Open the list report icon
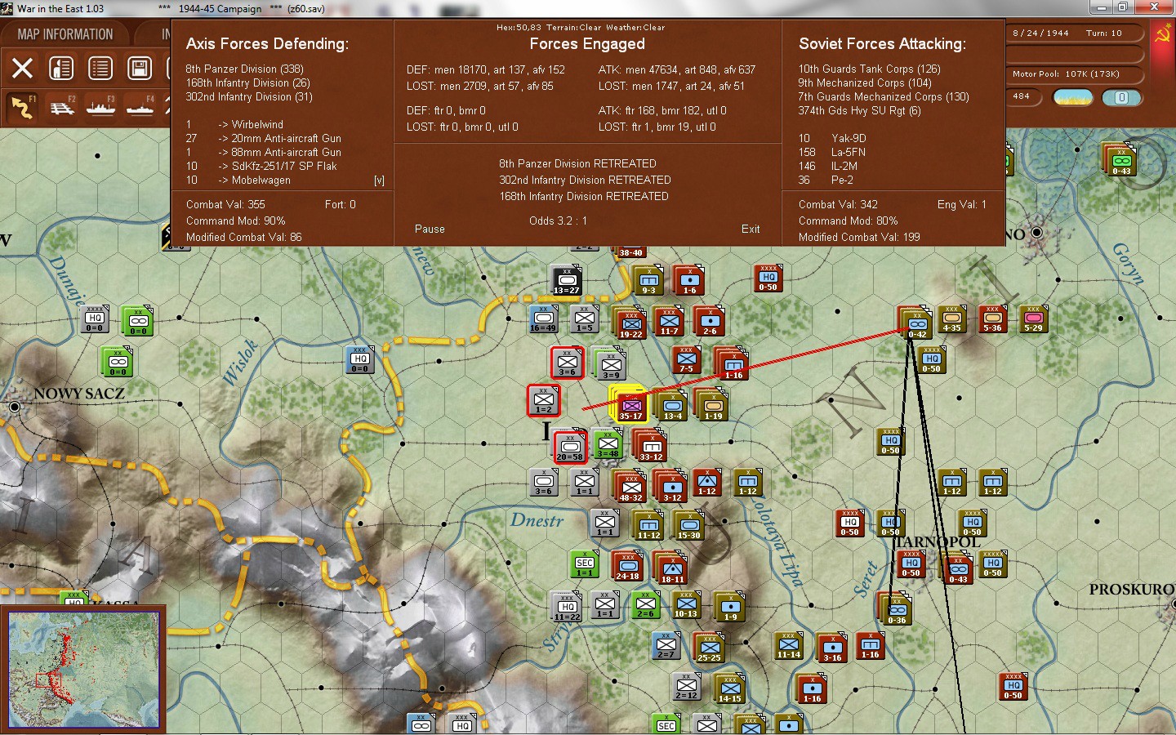The height and width of the screenshot is (735, 1176). (100, 69)
